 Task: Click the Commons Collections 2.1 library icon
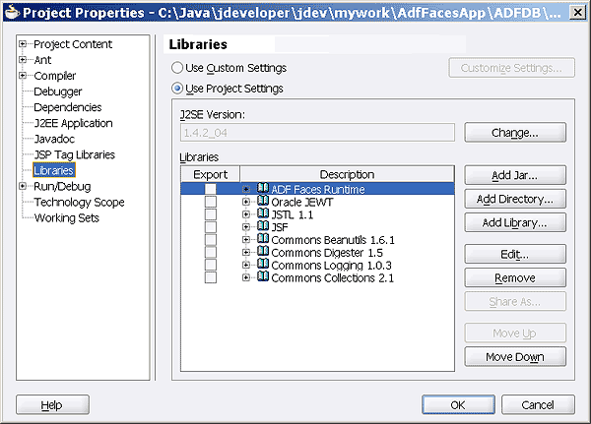point(263,278)
